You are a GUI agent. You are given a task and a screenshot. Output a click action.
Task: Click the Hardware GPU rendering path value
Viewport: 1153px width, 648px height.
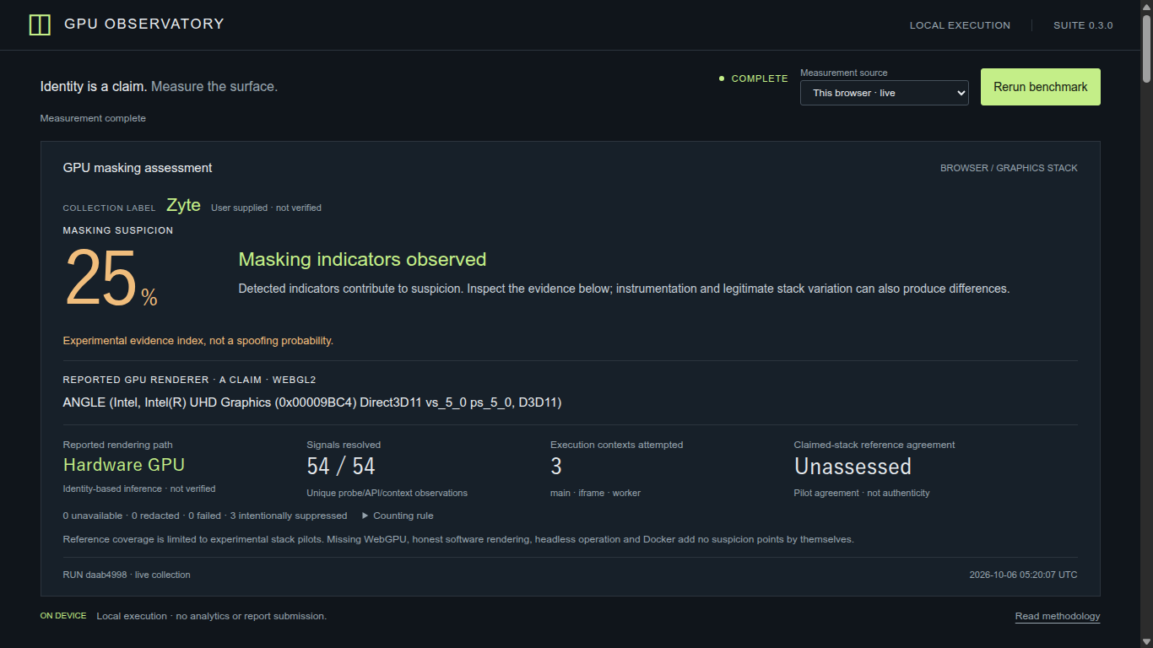[x=124, y=465]
